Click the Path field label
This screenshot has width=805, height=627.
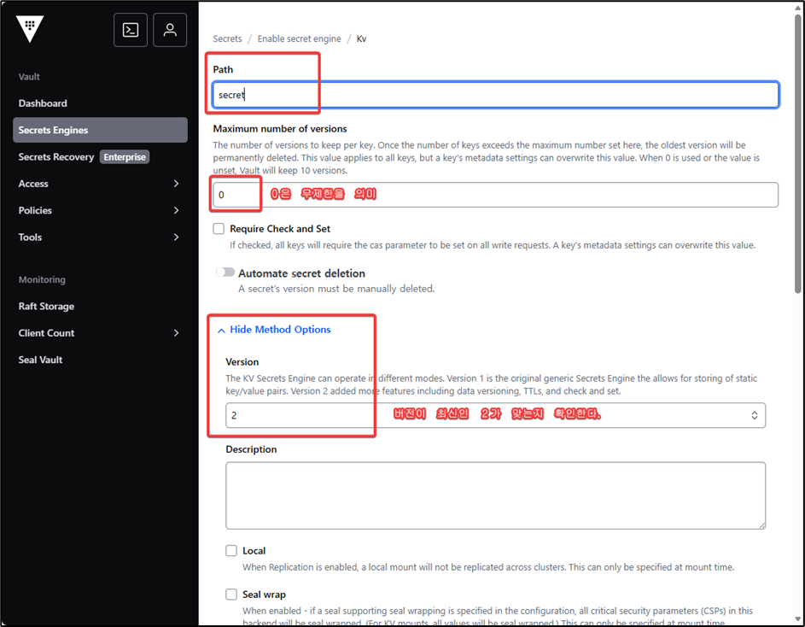[223, 69]
